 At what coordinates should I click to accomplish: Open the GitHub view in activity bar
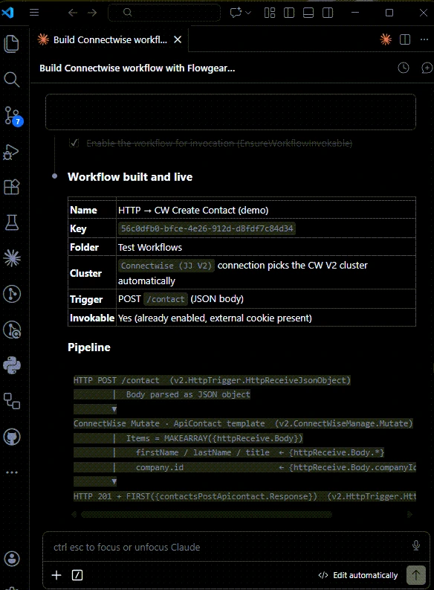[x=12, y=437]
